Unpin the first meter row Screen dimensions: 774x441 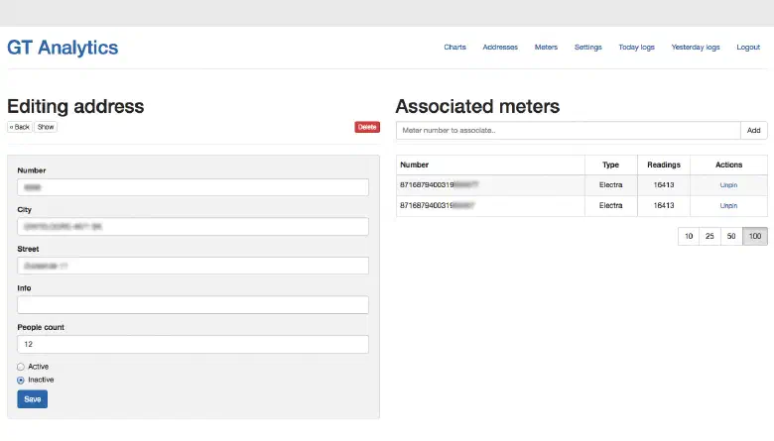pyautogui.click(x=728, y=185)
